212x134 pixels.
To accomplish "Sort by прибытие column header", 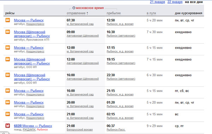I will point(113,13).
